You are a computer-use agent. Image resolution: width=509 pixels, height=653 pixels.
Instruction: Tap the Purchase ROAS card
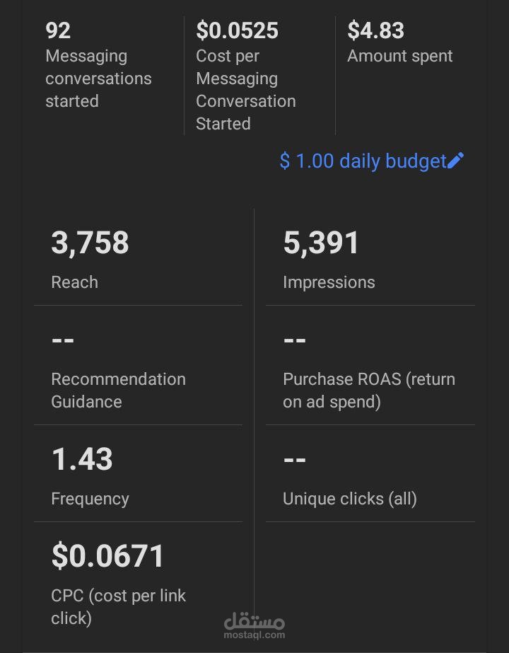370,365
